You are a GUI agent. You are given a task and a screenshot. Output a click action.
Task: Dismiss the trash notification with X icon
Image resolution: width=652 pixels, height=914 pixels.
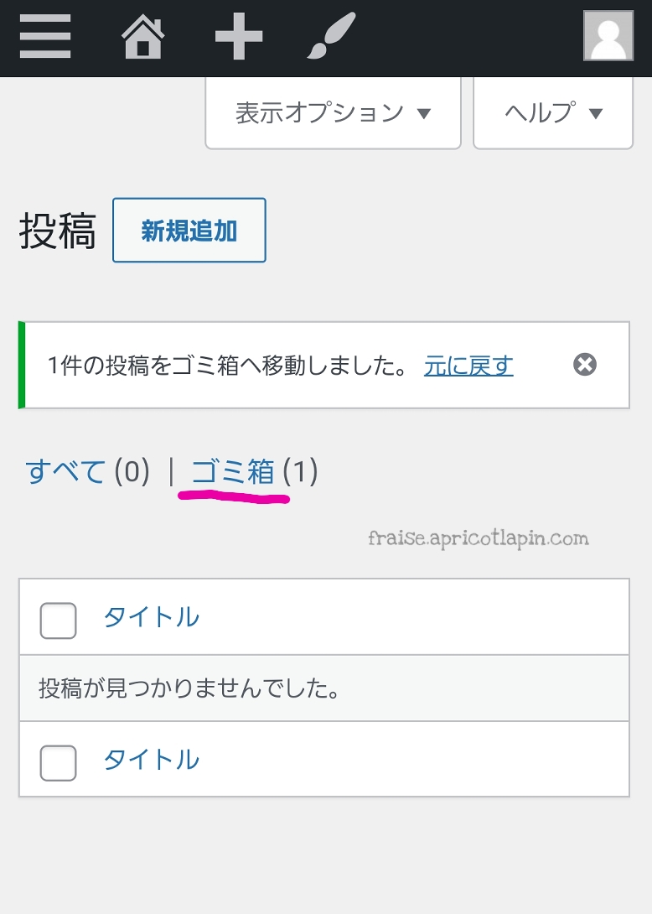pos(584,365)
